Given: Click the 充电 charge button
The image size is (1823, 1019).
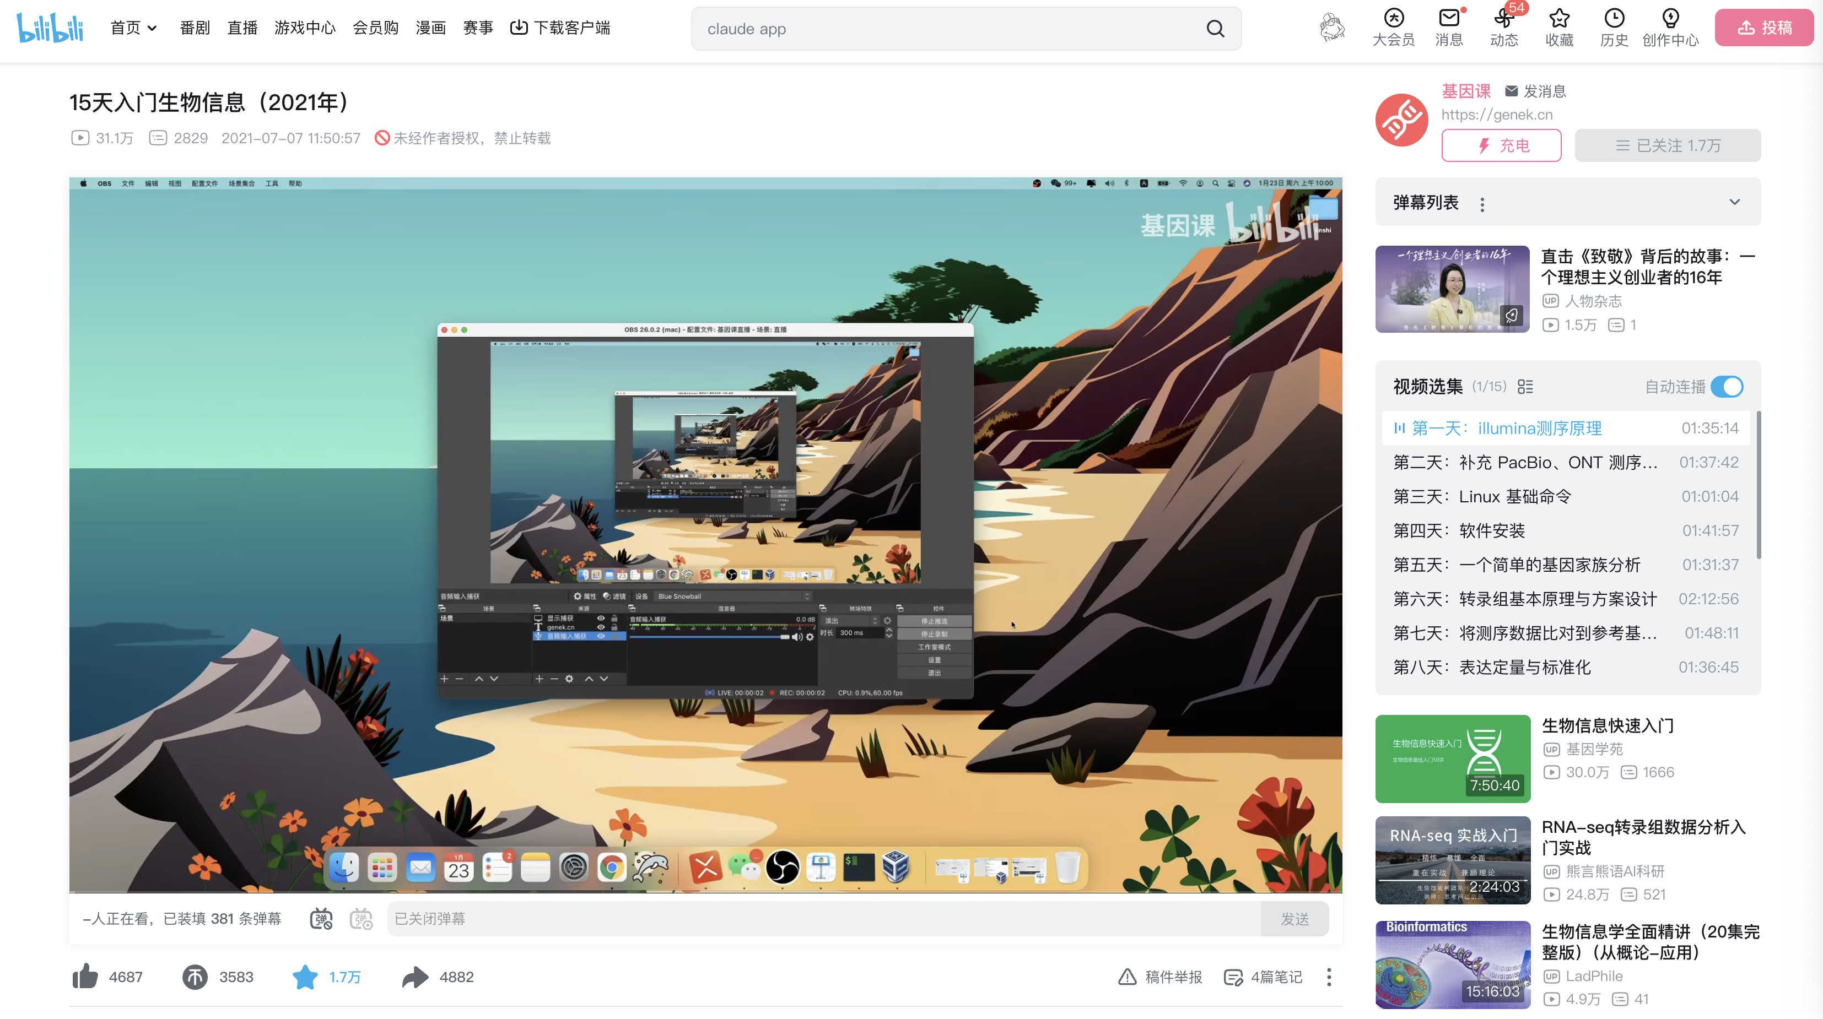Looking at the screenshot, I should 1501,145.
